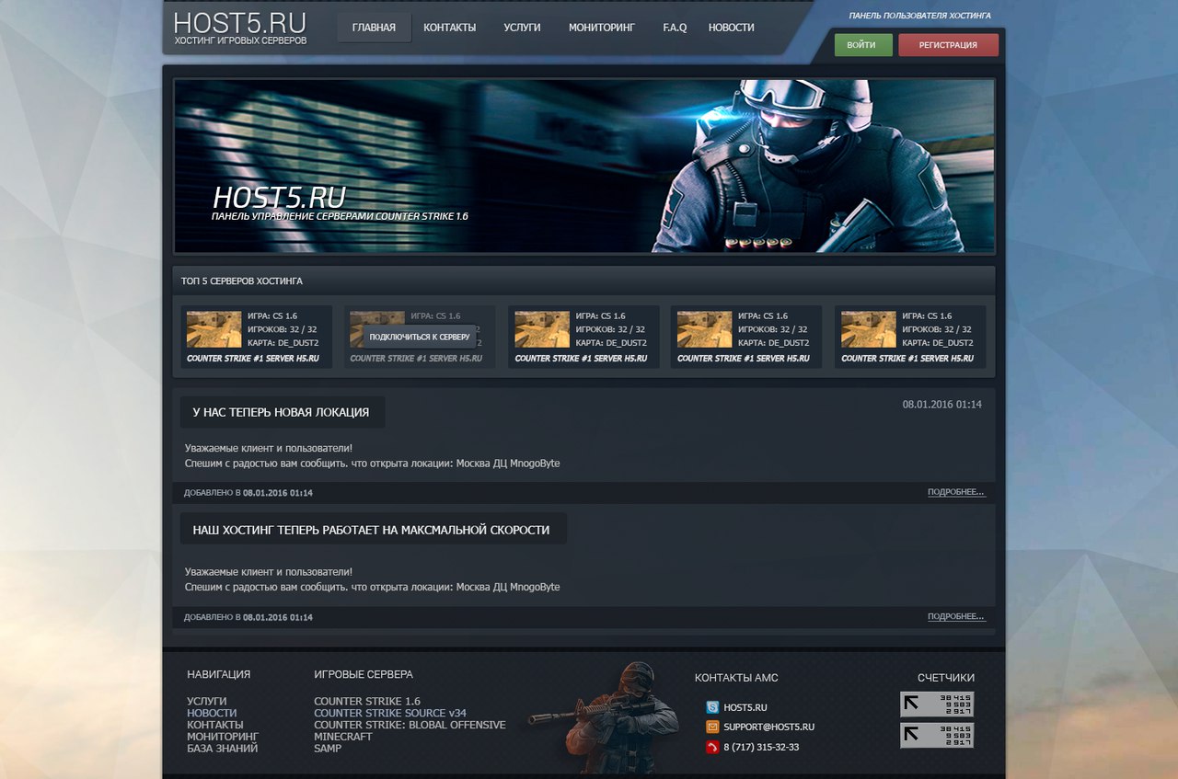Click the green Войти button
This screenshot has height=779, width=1178.
click(x=863, y=45)
